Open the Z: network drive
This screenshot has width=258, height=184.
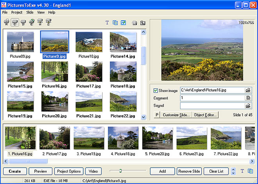pyautogui.click(x=48, y=23)
